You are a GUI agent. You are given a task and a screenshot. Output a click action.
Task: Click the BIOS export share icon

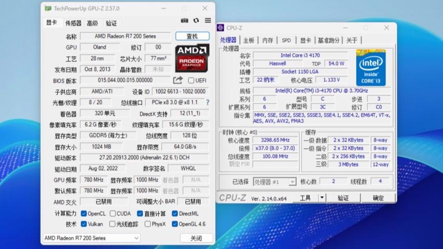point(178,80)
